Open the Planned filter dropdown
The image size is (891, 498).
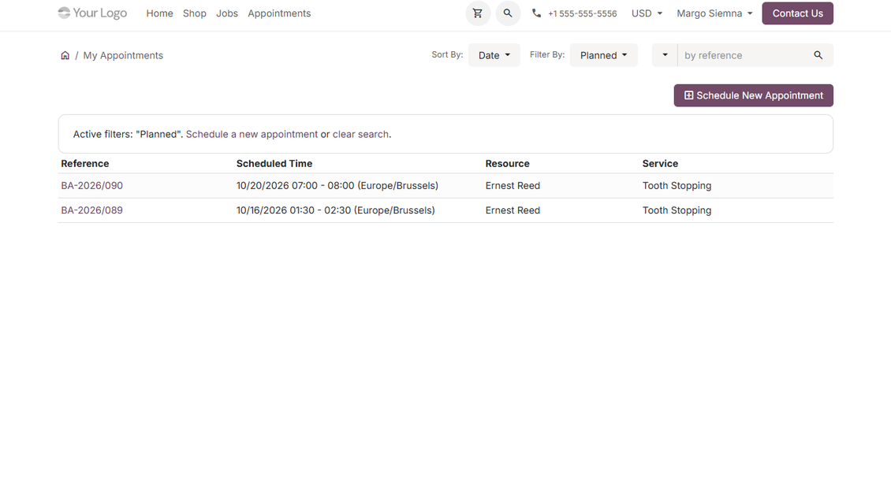(603, 55)
